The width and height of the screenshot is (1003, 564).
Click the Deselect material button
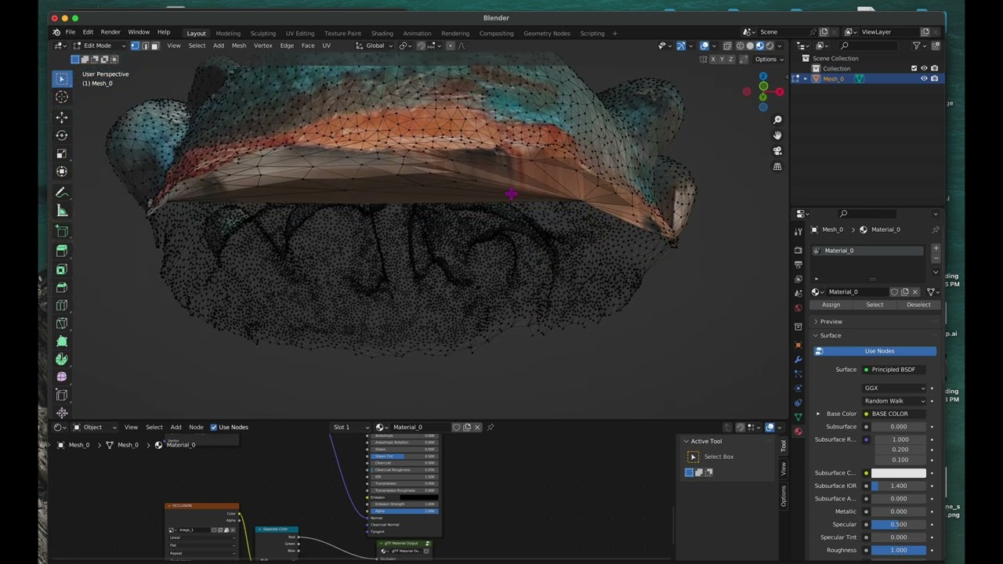pyautogui.click(x=918, y=305)
